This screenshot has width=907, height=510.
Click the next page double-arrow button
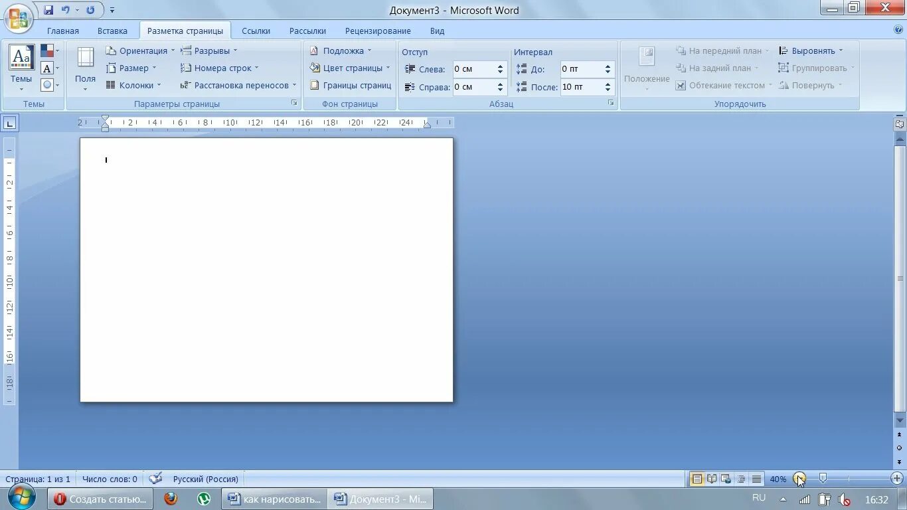click(900, 461)
